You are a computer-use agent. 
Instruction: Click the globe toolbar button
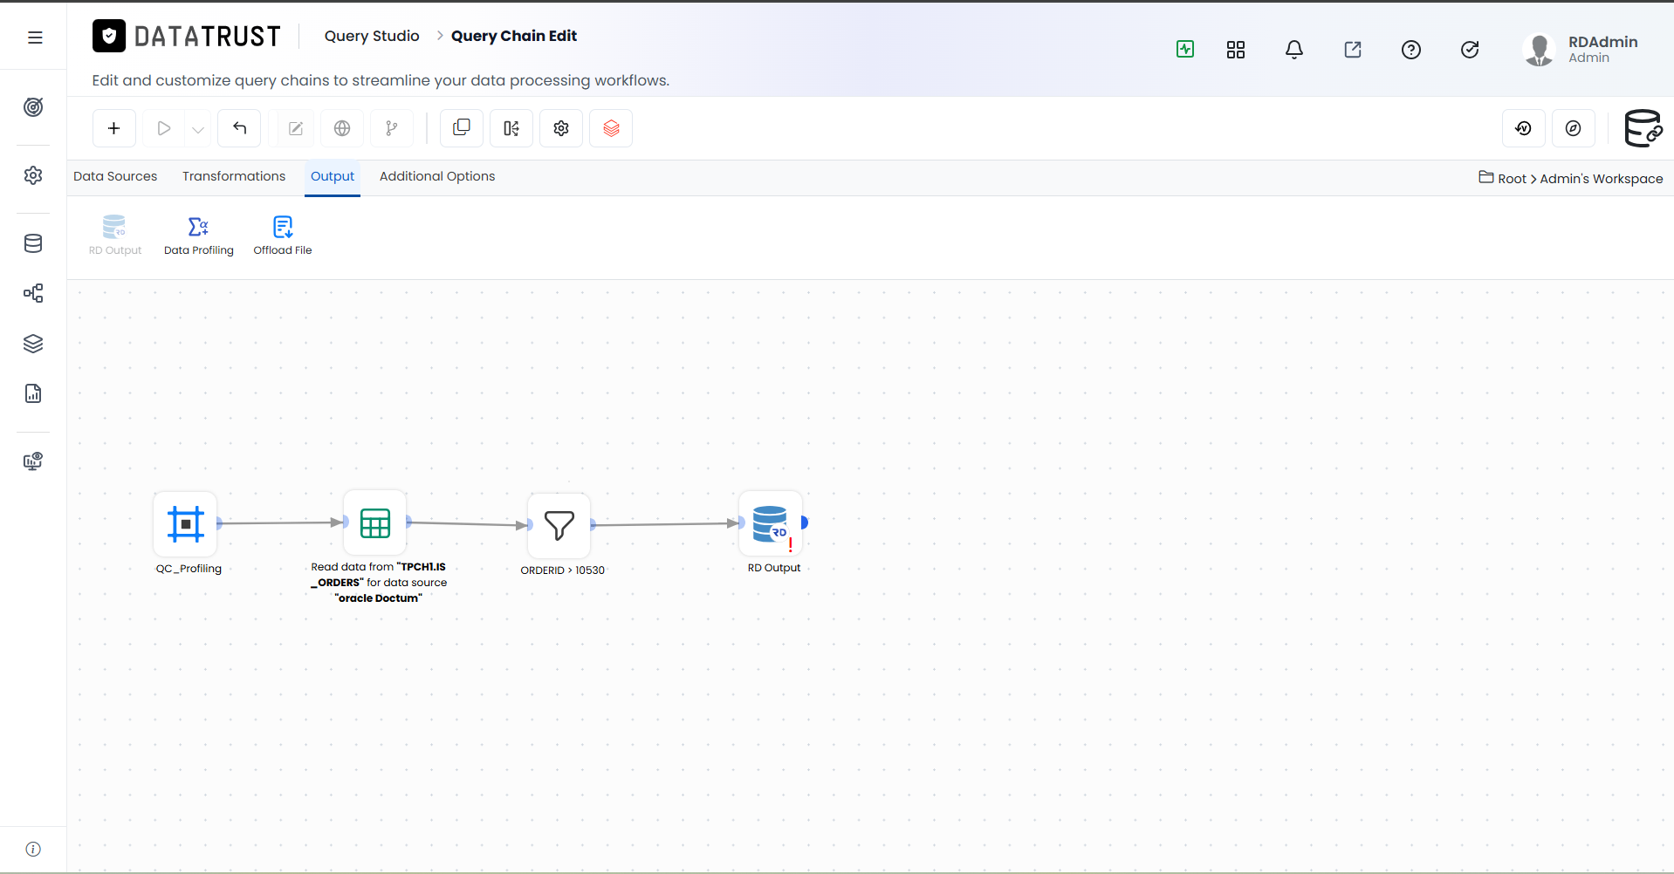[x=342, y=128]
